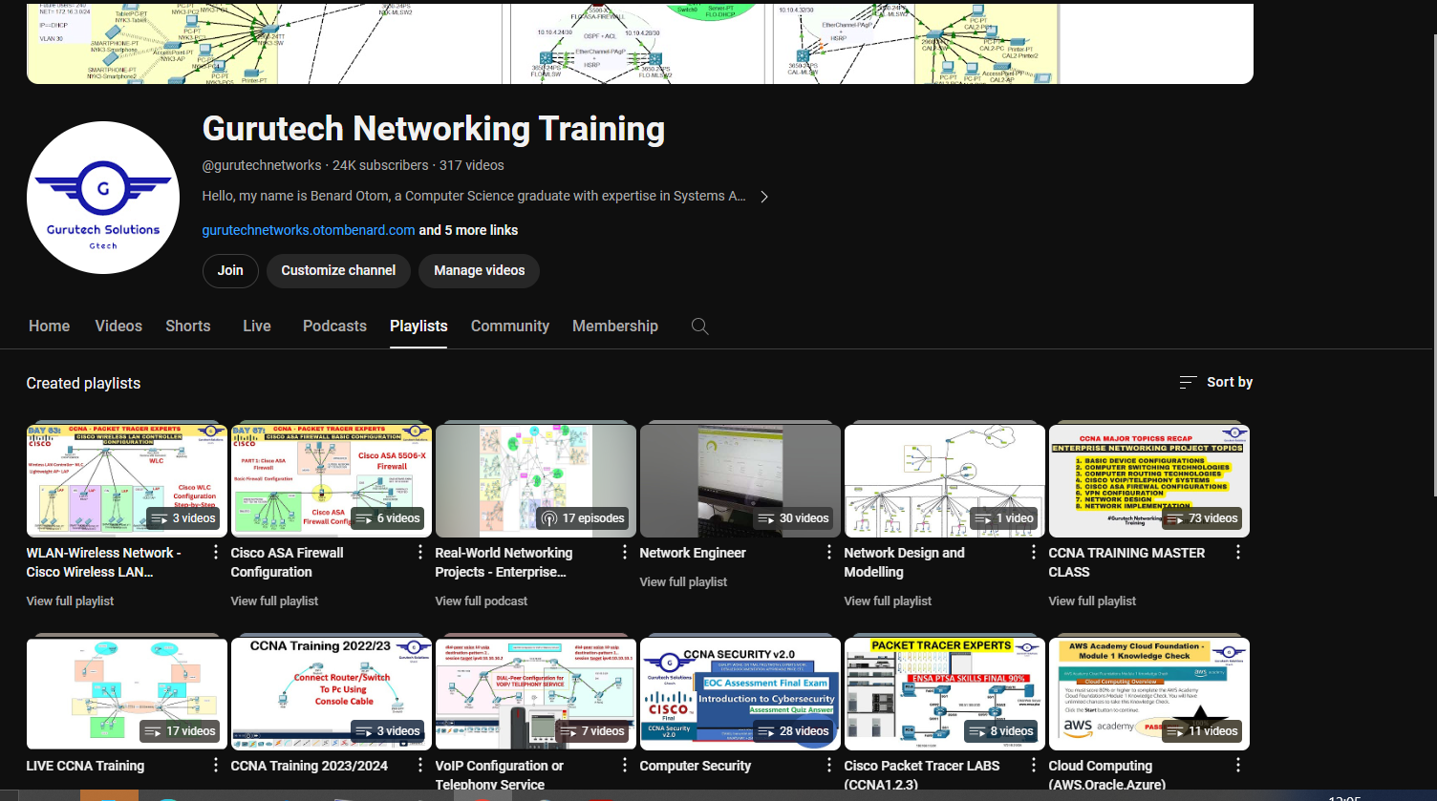
Task: Open the Sort by dropdown
Action: [1215, 382]
